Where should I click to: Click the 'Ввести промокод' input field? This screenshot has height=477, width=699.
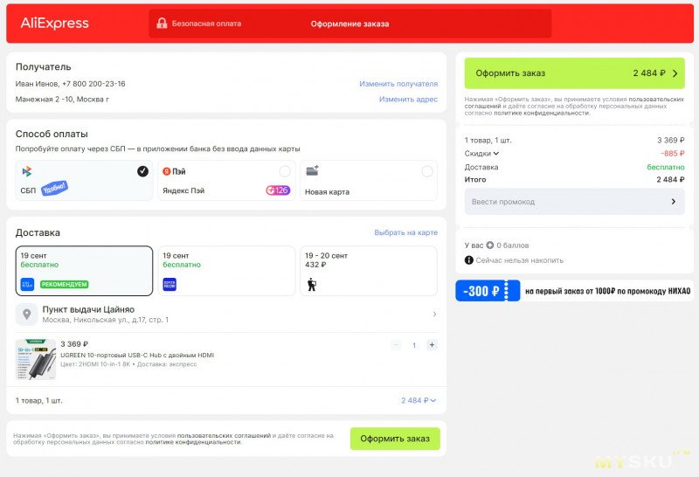(575, 202)
